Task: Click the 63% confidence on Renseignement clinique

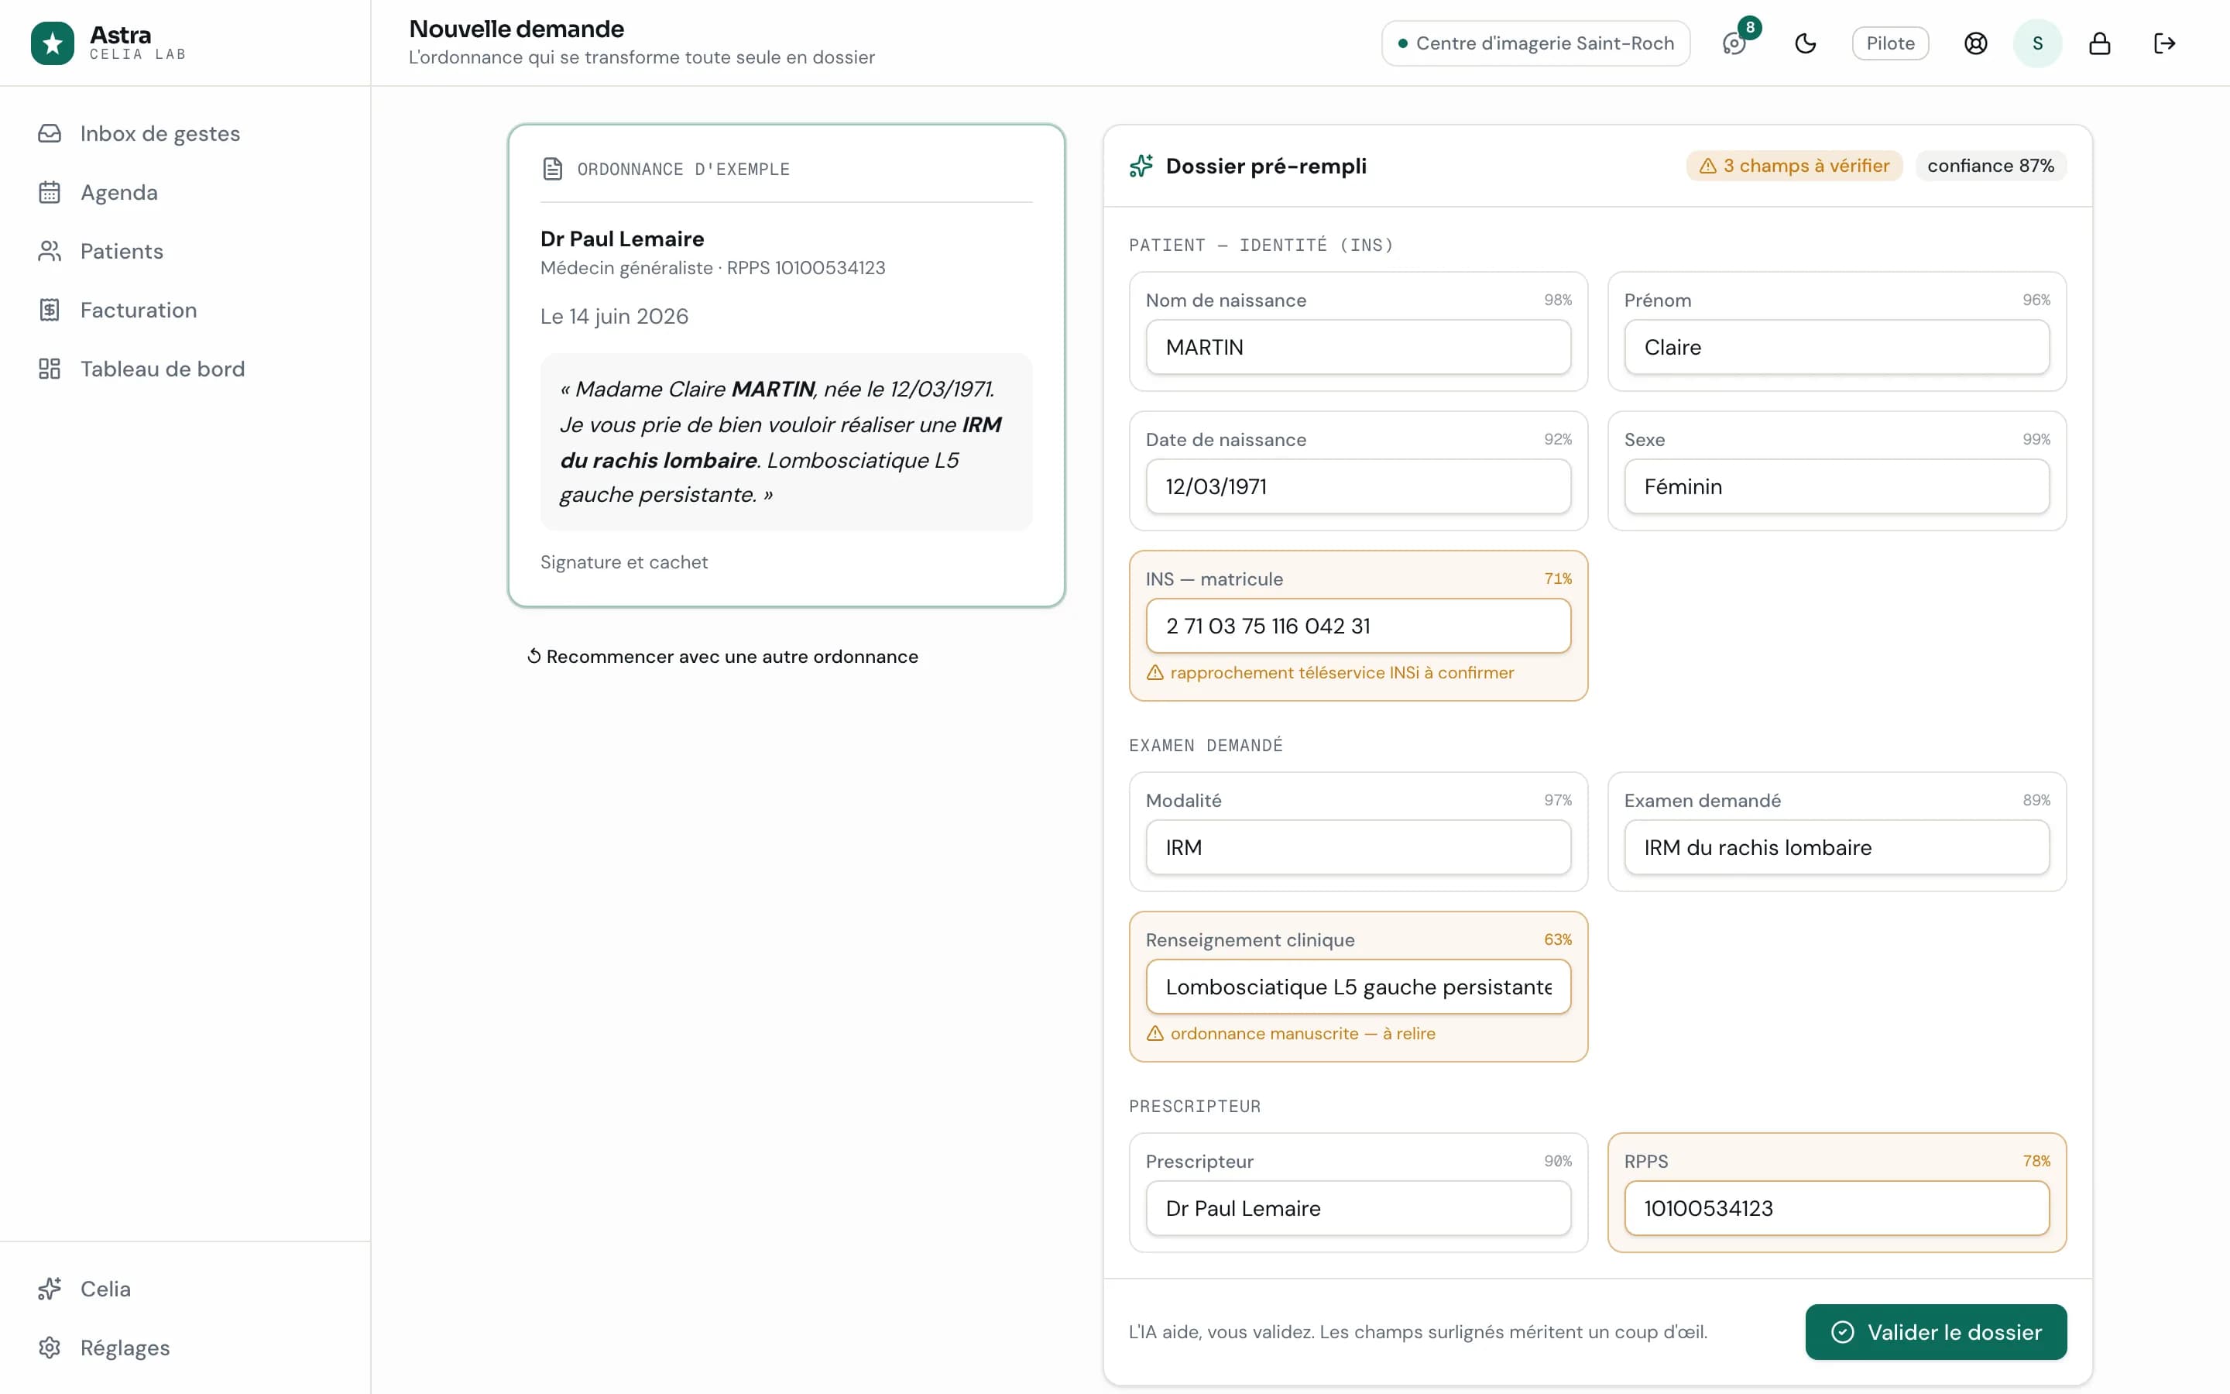Action: [x=1557, y=939]
